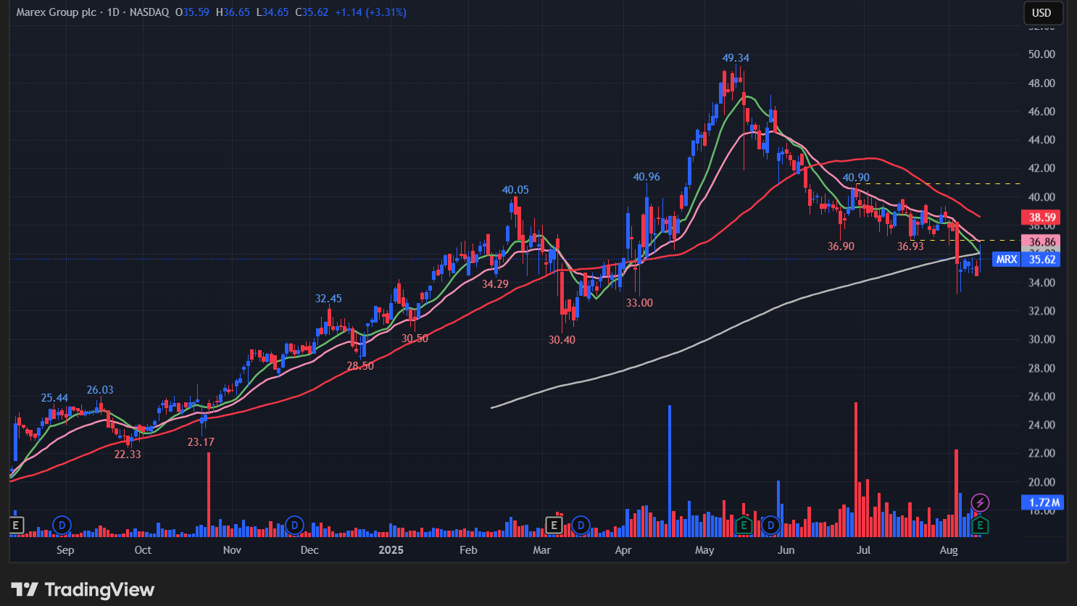Click the Apr label on time axis
The image size is (1077, 606).
(623, 550)
